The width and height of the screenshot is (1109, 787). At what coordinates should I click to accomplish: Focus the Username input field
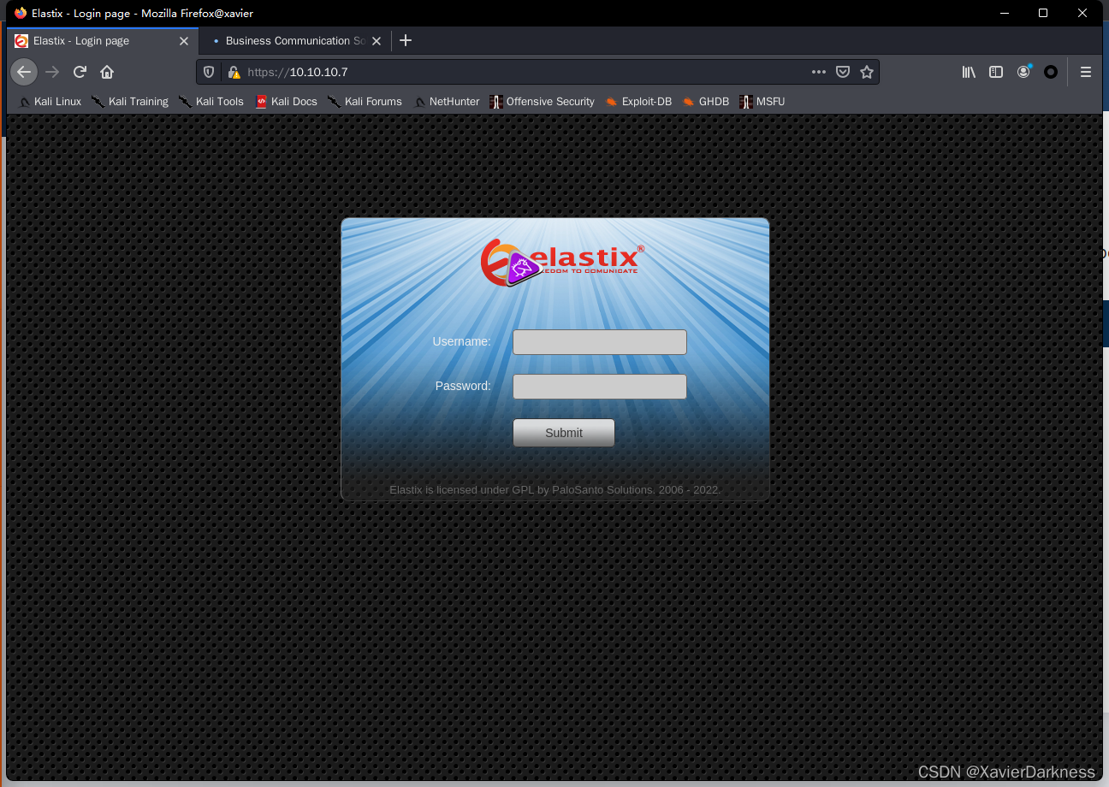pos(600,342)
